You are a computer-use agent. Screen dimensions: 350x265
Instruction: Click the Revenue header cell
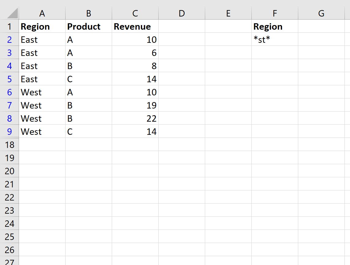click(x=135, y=26)
